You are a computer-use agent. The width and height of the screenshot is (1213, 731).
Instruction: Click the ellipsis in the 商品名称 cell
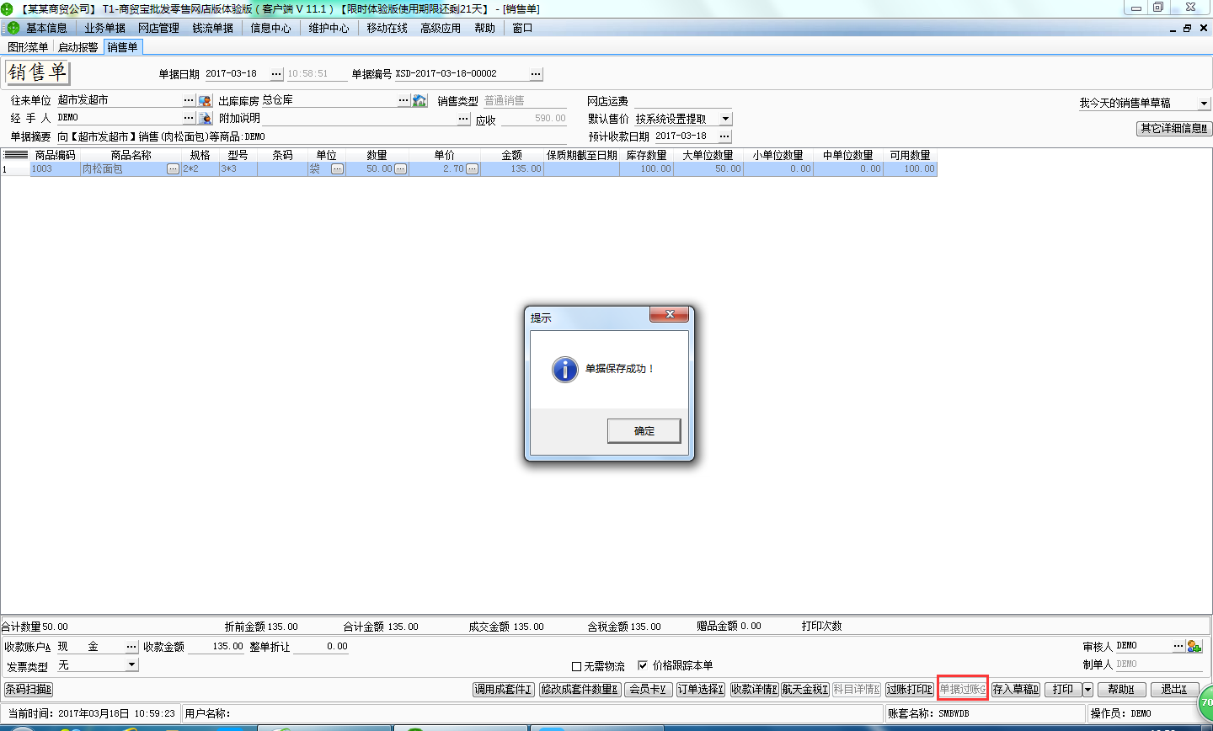click(173, 169)
